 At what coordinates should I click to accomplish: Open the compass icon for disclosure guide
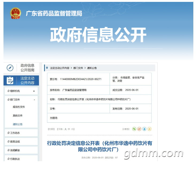point(10,68)
